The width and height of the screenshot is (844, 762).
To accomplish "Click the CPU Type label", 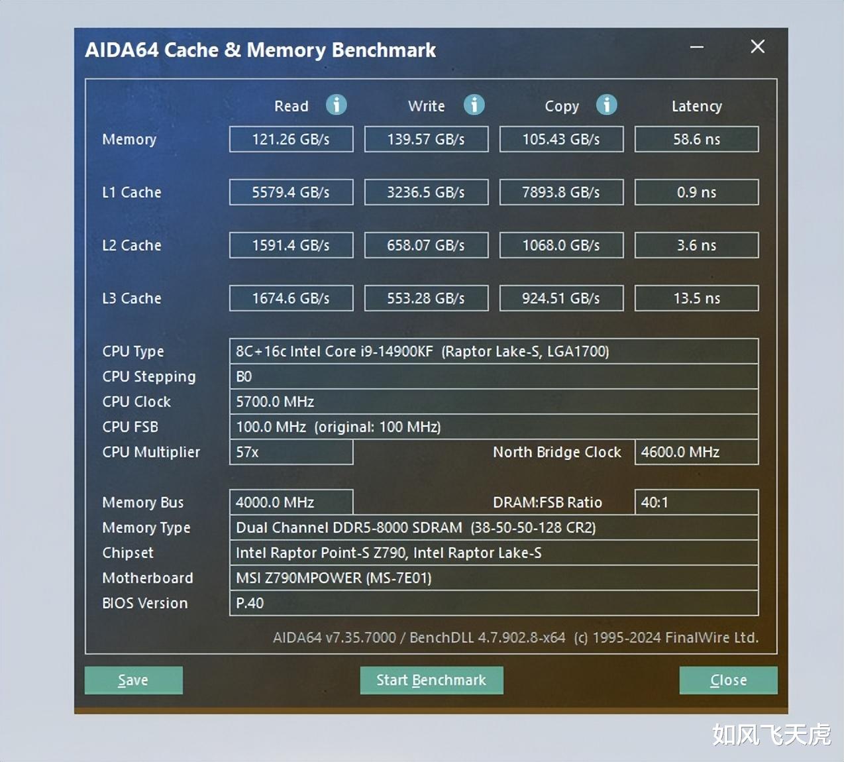I will point(133,352).
